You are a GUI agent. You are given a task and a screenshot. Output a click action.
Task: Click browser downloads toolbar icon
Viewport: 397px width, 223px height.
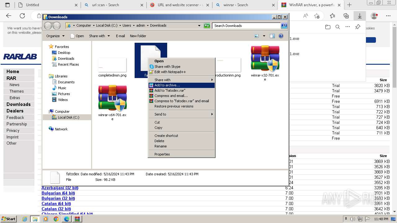(x=360, y=16)
